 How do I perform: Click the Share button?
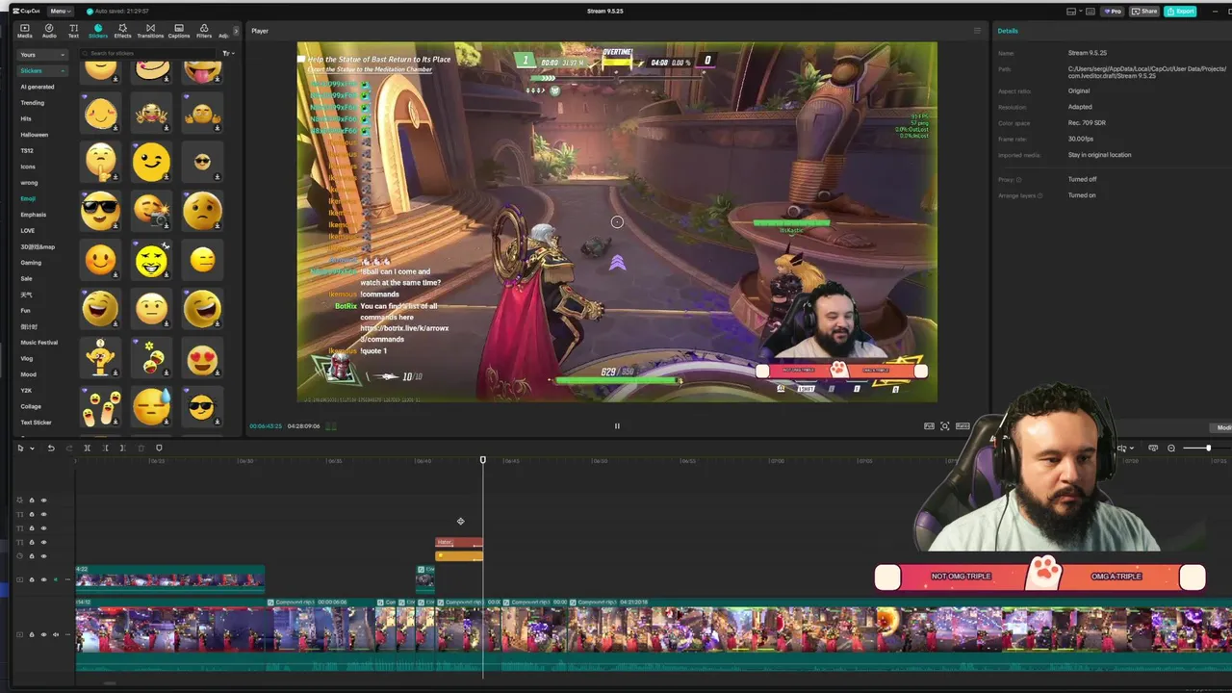tap(1144, 12)
